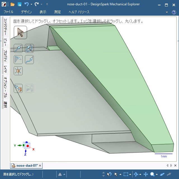The height and width of the screenshot is (179, 179).
Task: Undo the last action
Action: [x=27, y=4]
